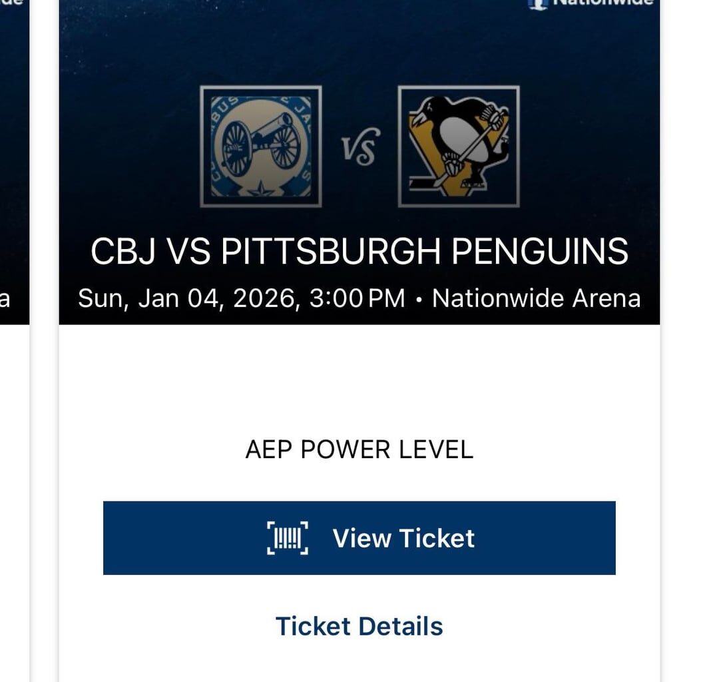The width and height of the screenshot is (719, 682).
Task: Click the AEP POWER LEVEL label
Action: (359, 450)
